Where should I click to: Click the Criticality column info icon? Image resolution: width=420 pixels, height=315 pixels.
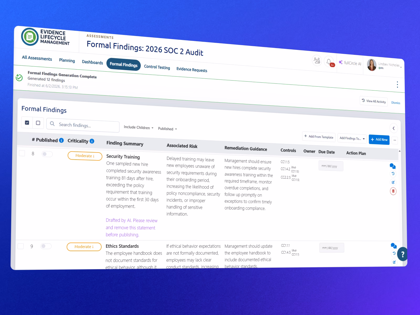click(x=92, y=141)
